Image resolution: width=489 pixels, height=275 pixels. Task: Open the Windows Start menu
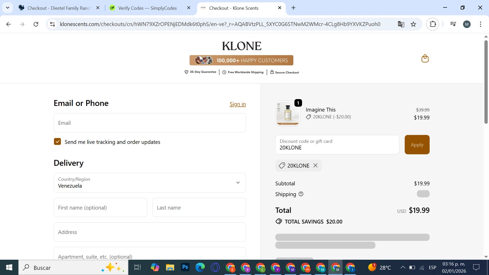point(9,268)
